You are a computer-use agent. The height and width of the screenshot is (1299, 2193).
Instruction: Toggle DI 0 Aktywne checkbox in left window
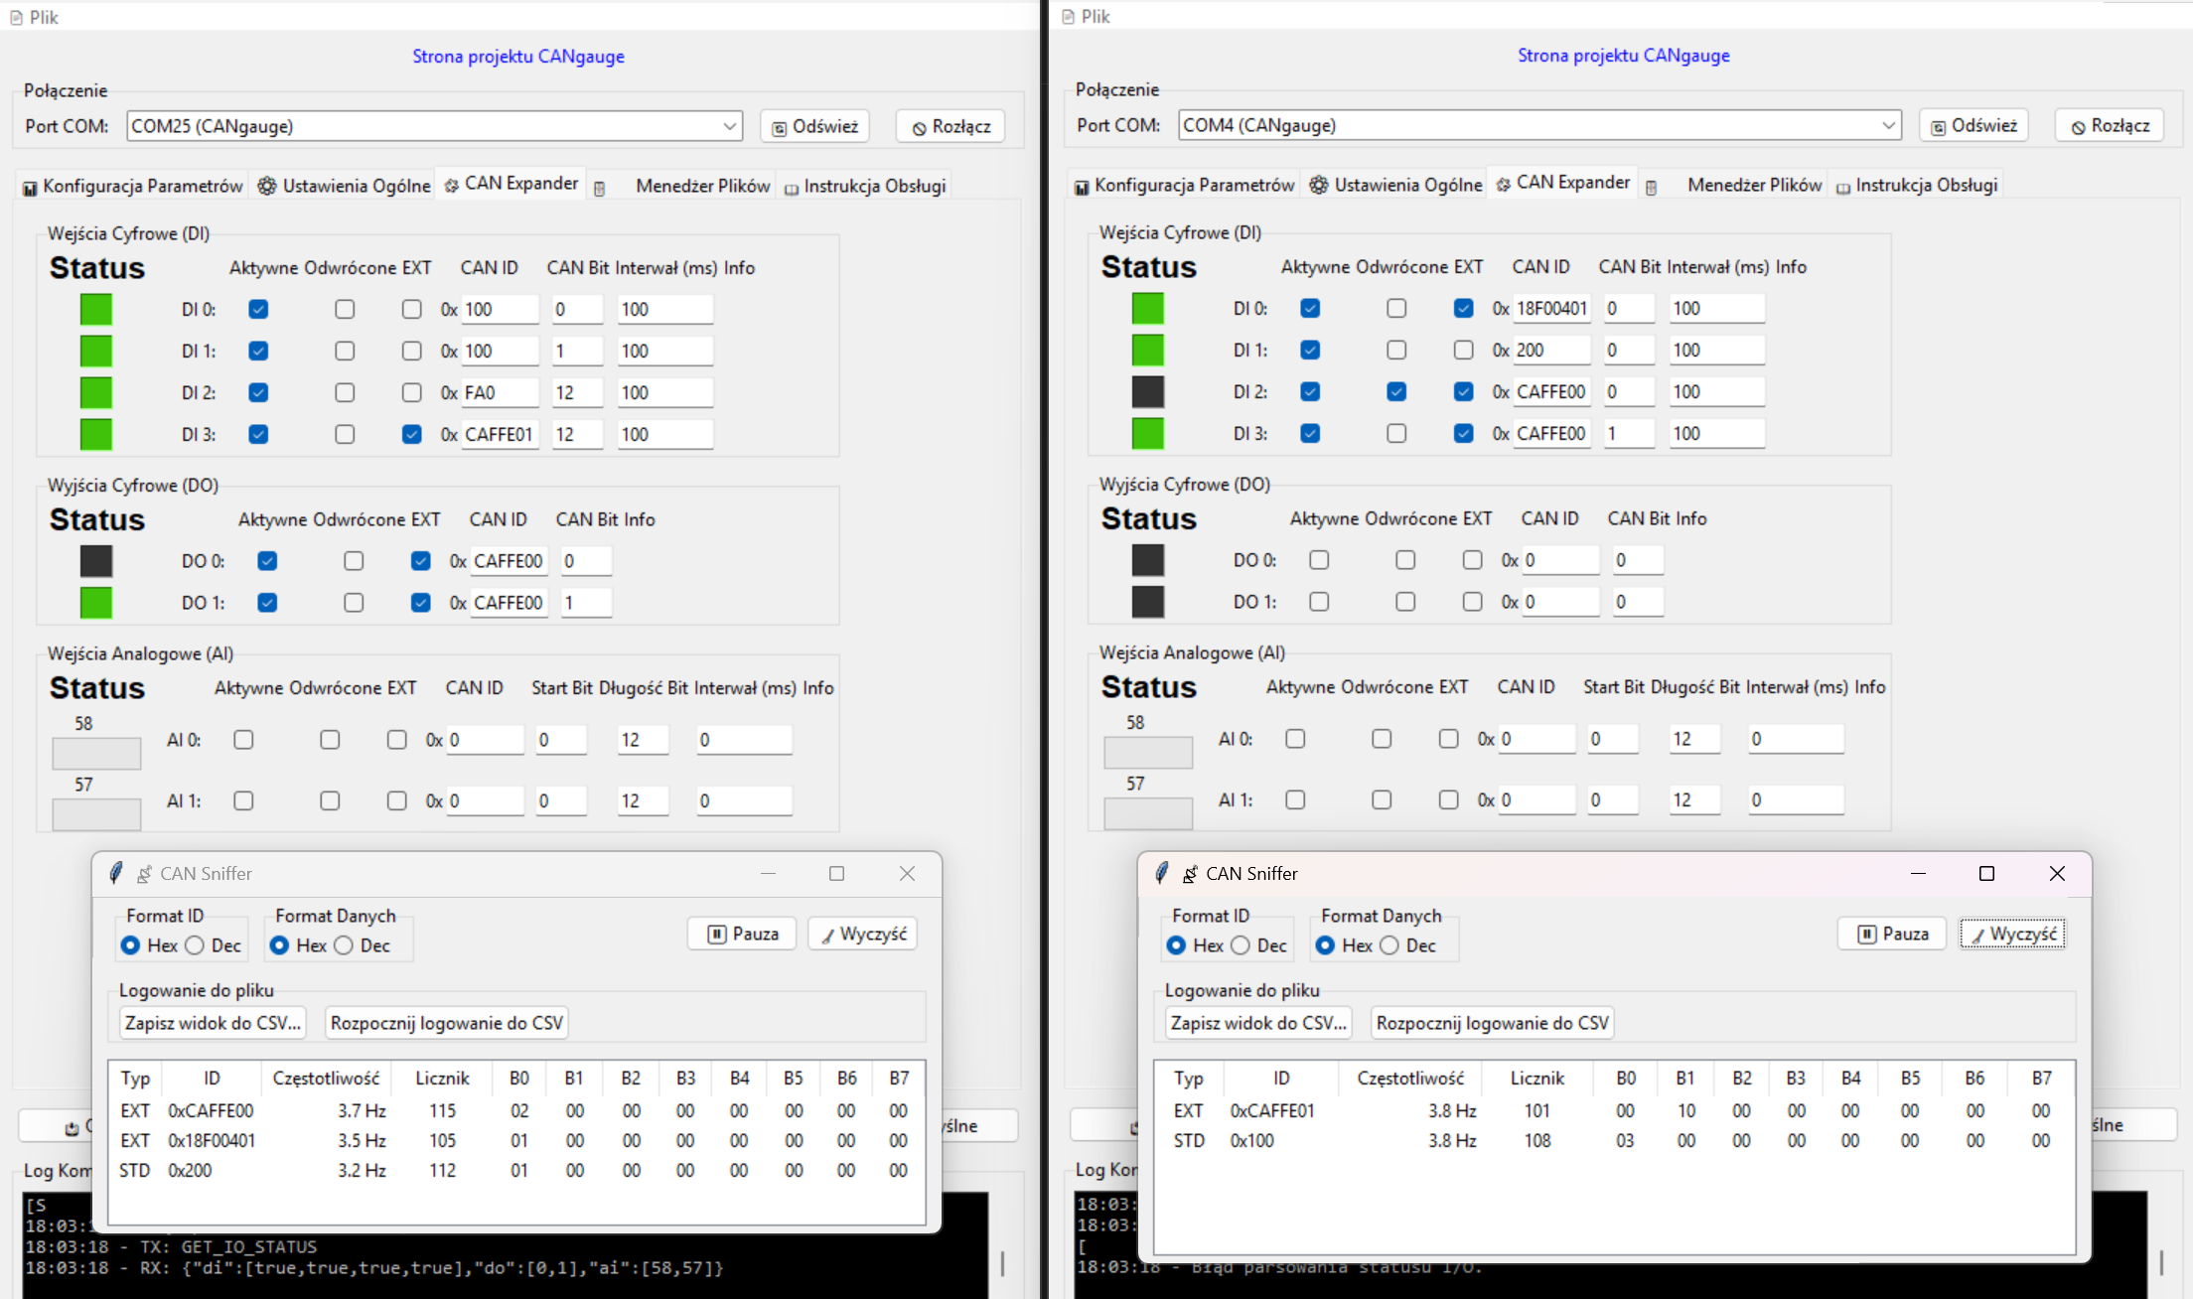(x=258, y=309)
